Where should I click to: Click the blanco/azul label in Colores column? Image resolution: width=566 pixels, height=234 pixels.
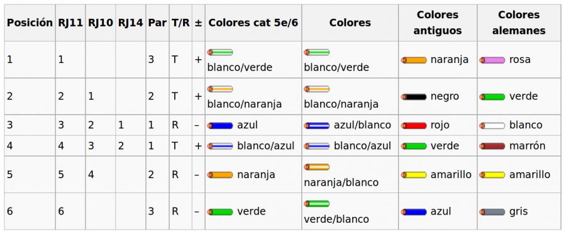362,146
